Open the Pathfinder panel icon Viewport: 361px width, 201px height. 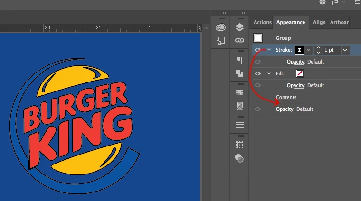(x=239, y=73)
